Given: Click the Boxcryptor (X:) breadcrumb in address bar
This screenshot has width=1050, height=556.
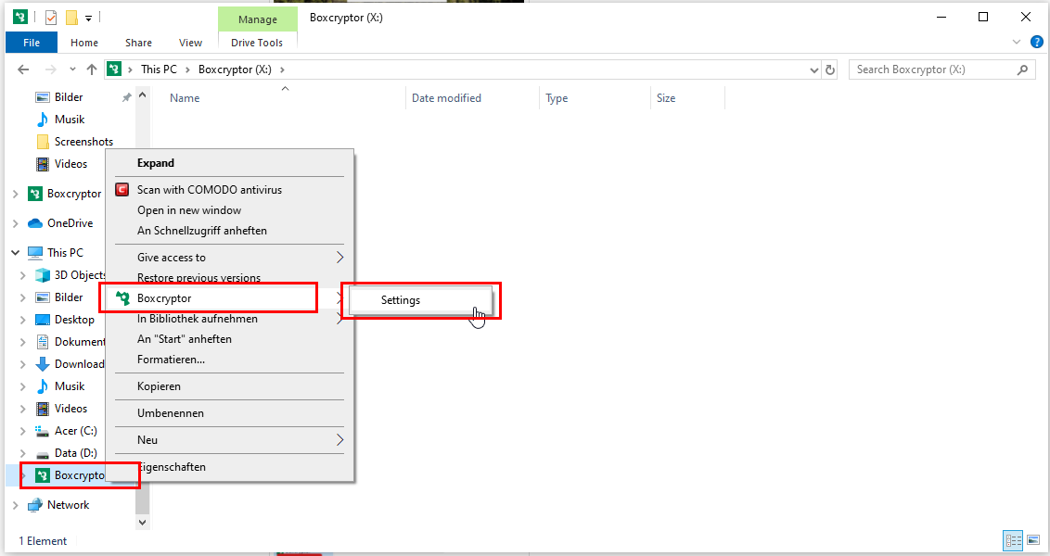Looking at the screenshot, I should (235, 69).
